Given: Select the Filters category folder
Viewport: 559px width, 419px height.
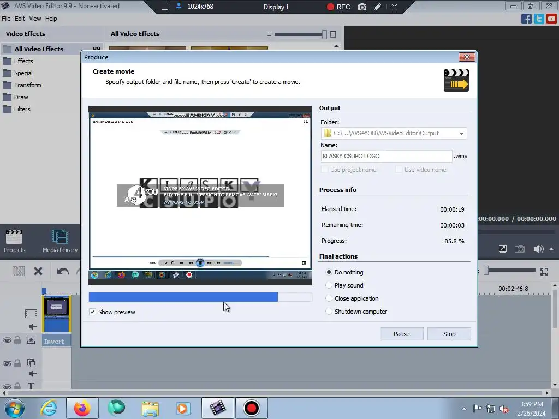Looking at the screenshot, I should click(22, 109).
